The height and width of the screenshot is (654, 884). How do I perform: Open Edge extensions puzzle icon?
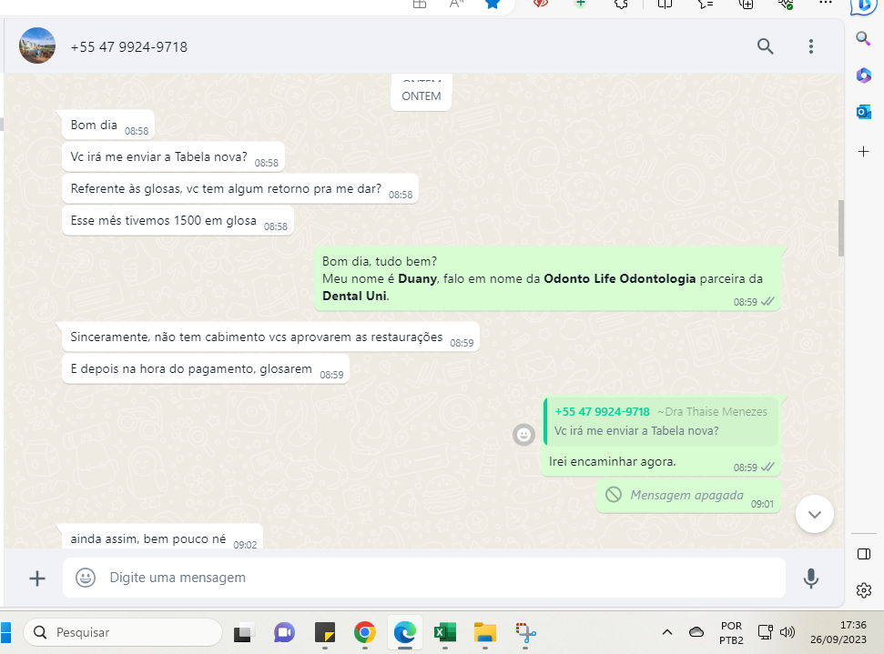tap(621, 4)
